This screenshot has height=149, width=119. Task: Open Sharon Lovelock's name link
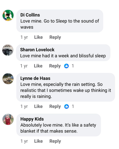tap(37, 50)
